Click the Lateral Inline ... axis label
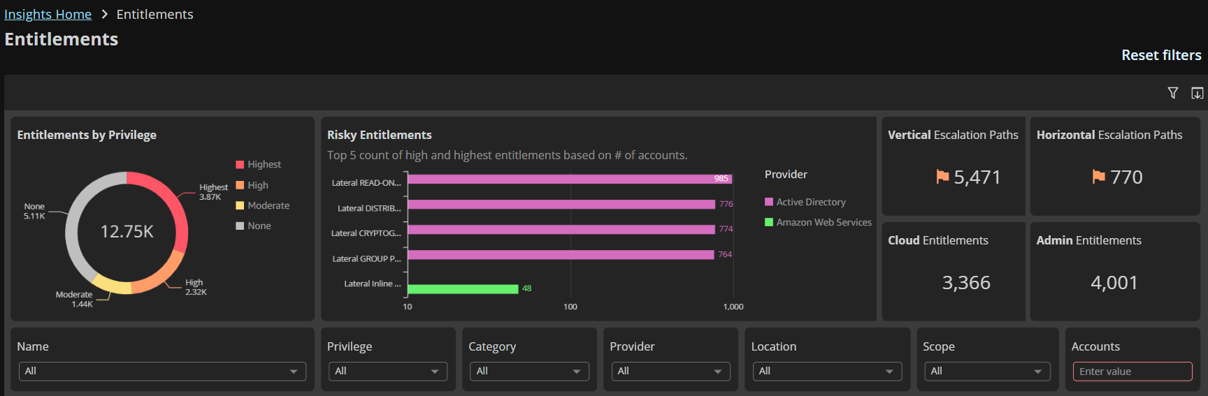 pyautogui.click(x=373, y=284)
